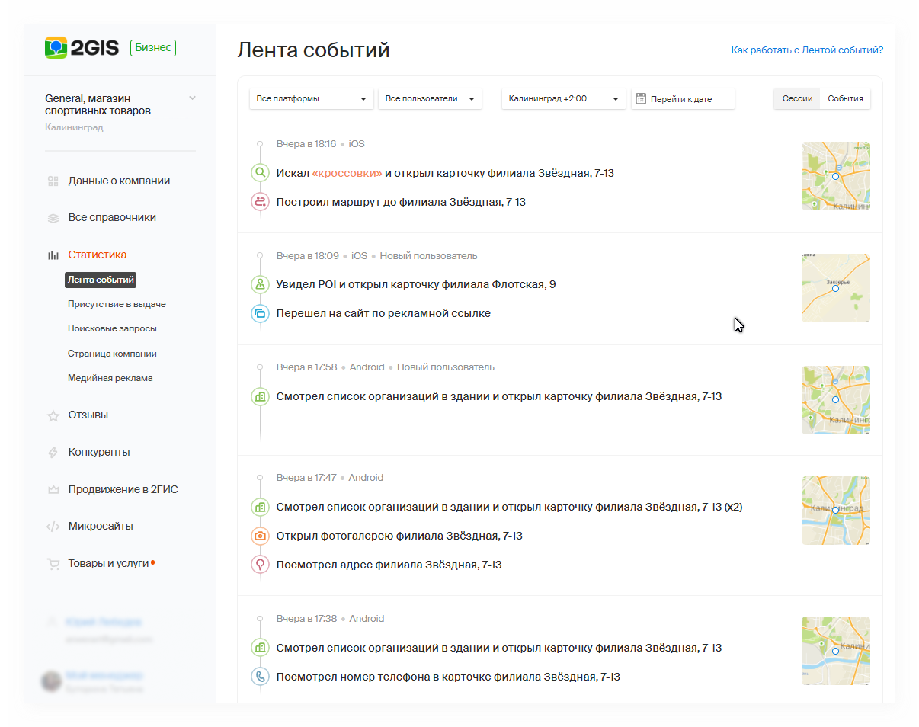Click the Конкуренты lightning icon
Viewport: 919px width, 727px height.
(53, 453)
